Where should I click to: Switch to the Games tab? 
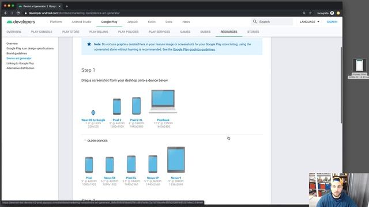click(x=185, y=32)
